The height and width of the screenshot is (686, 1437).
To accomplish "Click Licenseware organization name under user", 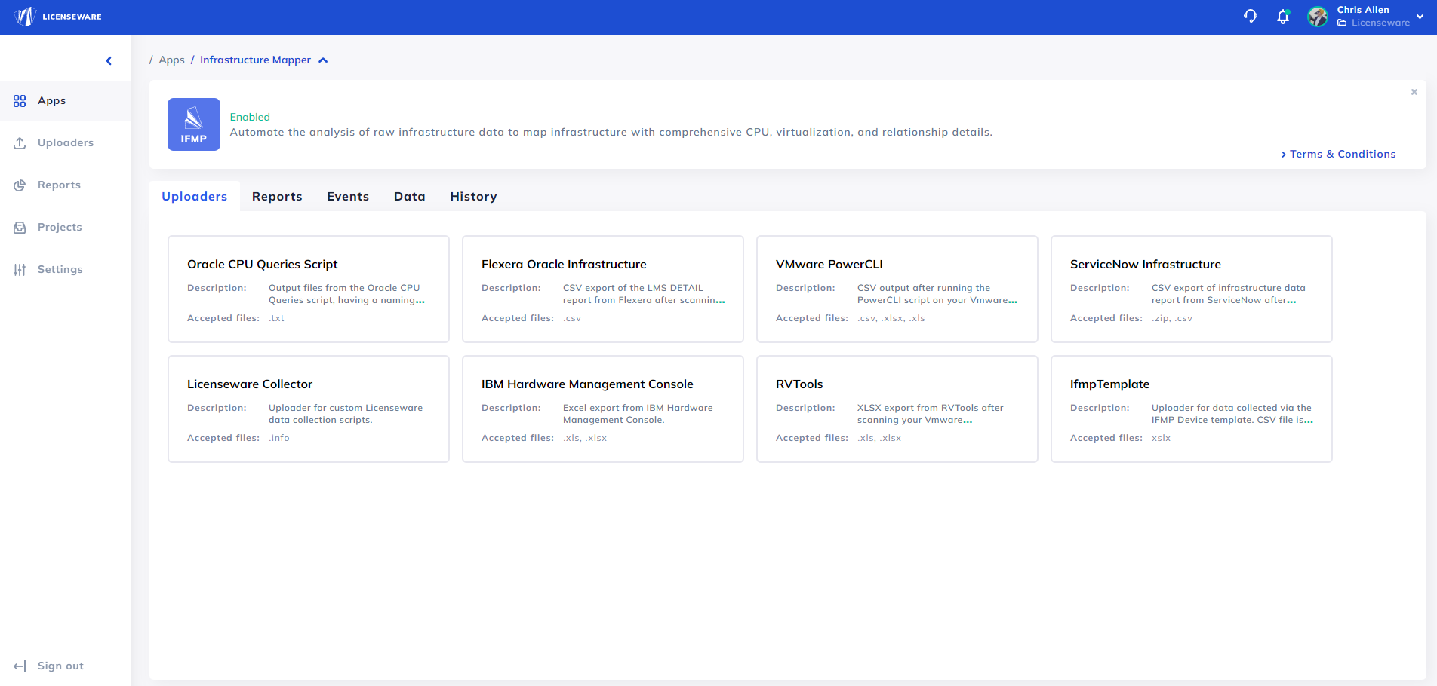I will [1380, 23].
